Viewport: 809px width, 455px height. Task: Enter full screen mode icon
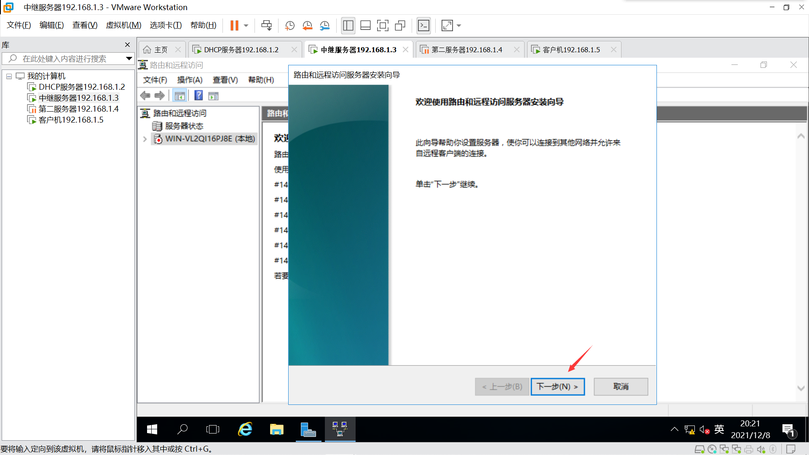383,26
